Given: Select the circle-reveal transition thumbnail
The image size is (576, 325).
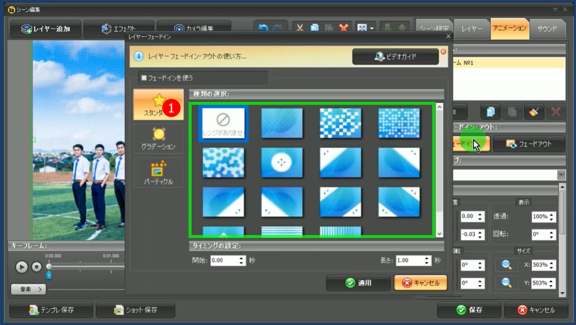Looking at the screenshot, I should coord(282,162).
